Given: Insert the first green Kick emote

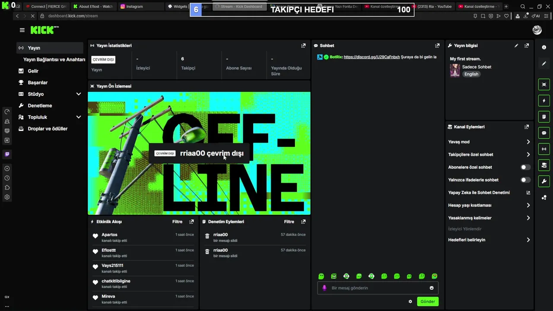Looking at the screenshot, I should [x=321, y=276].
